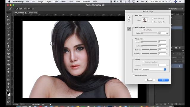Open the Photography workspace switcher
The image size is (190, 107).
click(175, 9)
